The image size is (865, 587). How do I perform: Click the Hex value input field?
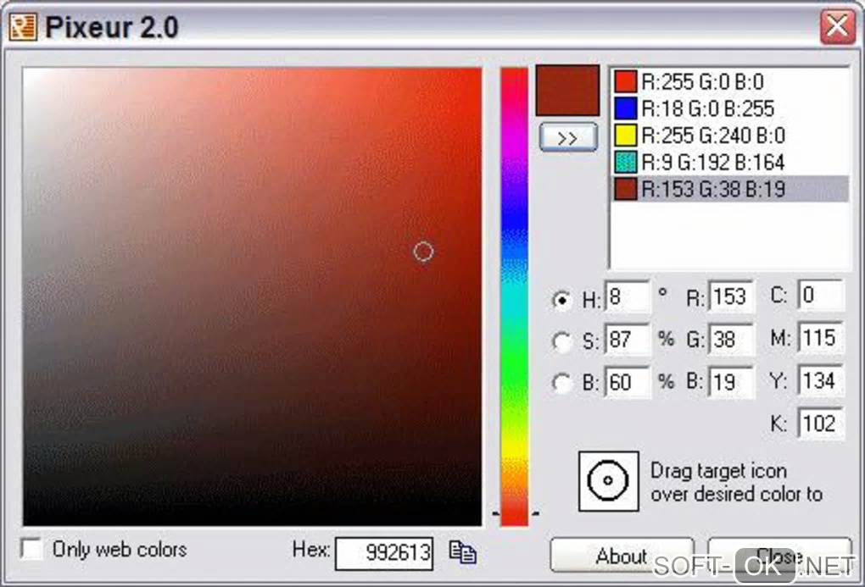(x=384, y=553)
